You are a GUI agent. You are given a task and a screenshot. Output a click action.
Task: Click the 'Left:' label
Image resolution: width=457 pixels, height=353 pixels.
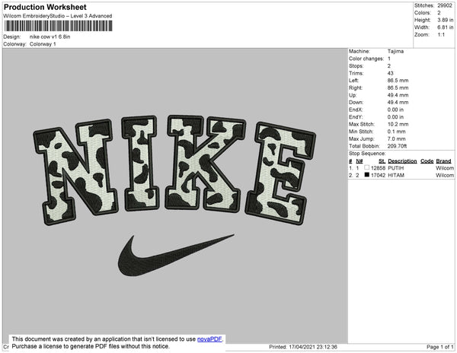(354, 81)
